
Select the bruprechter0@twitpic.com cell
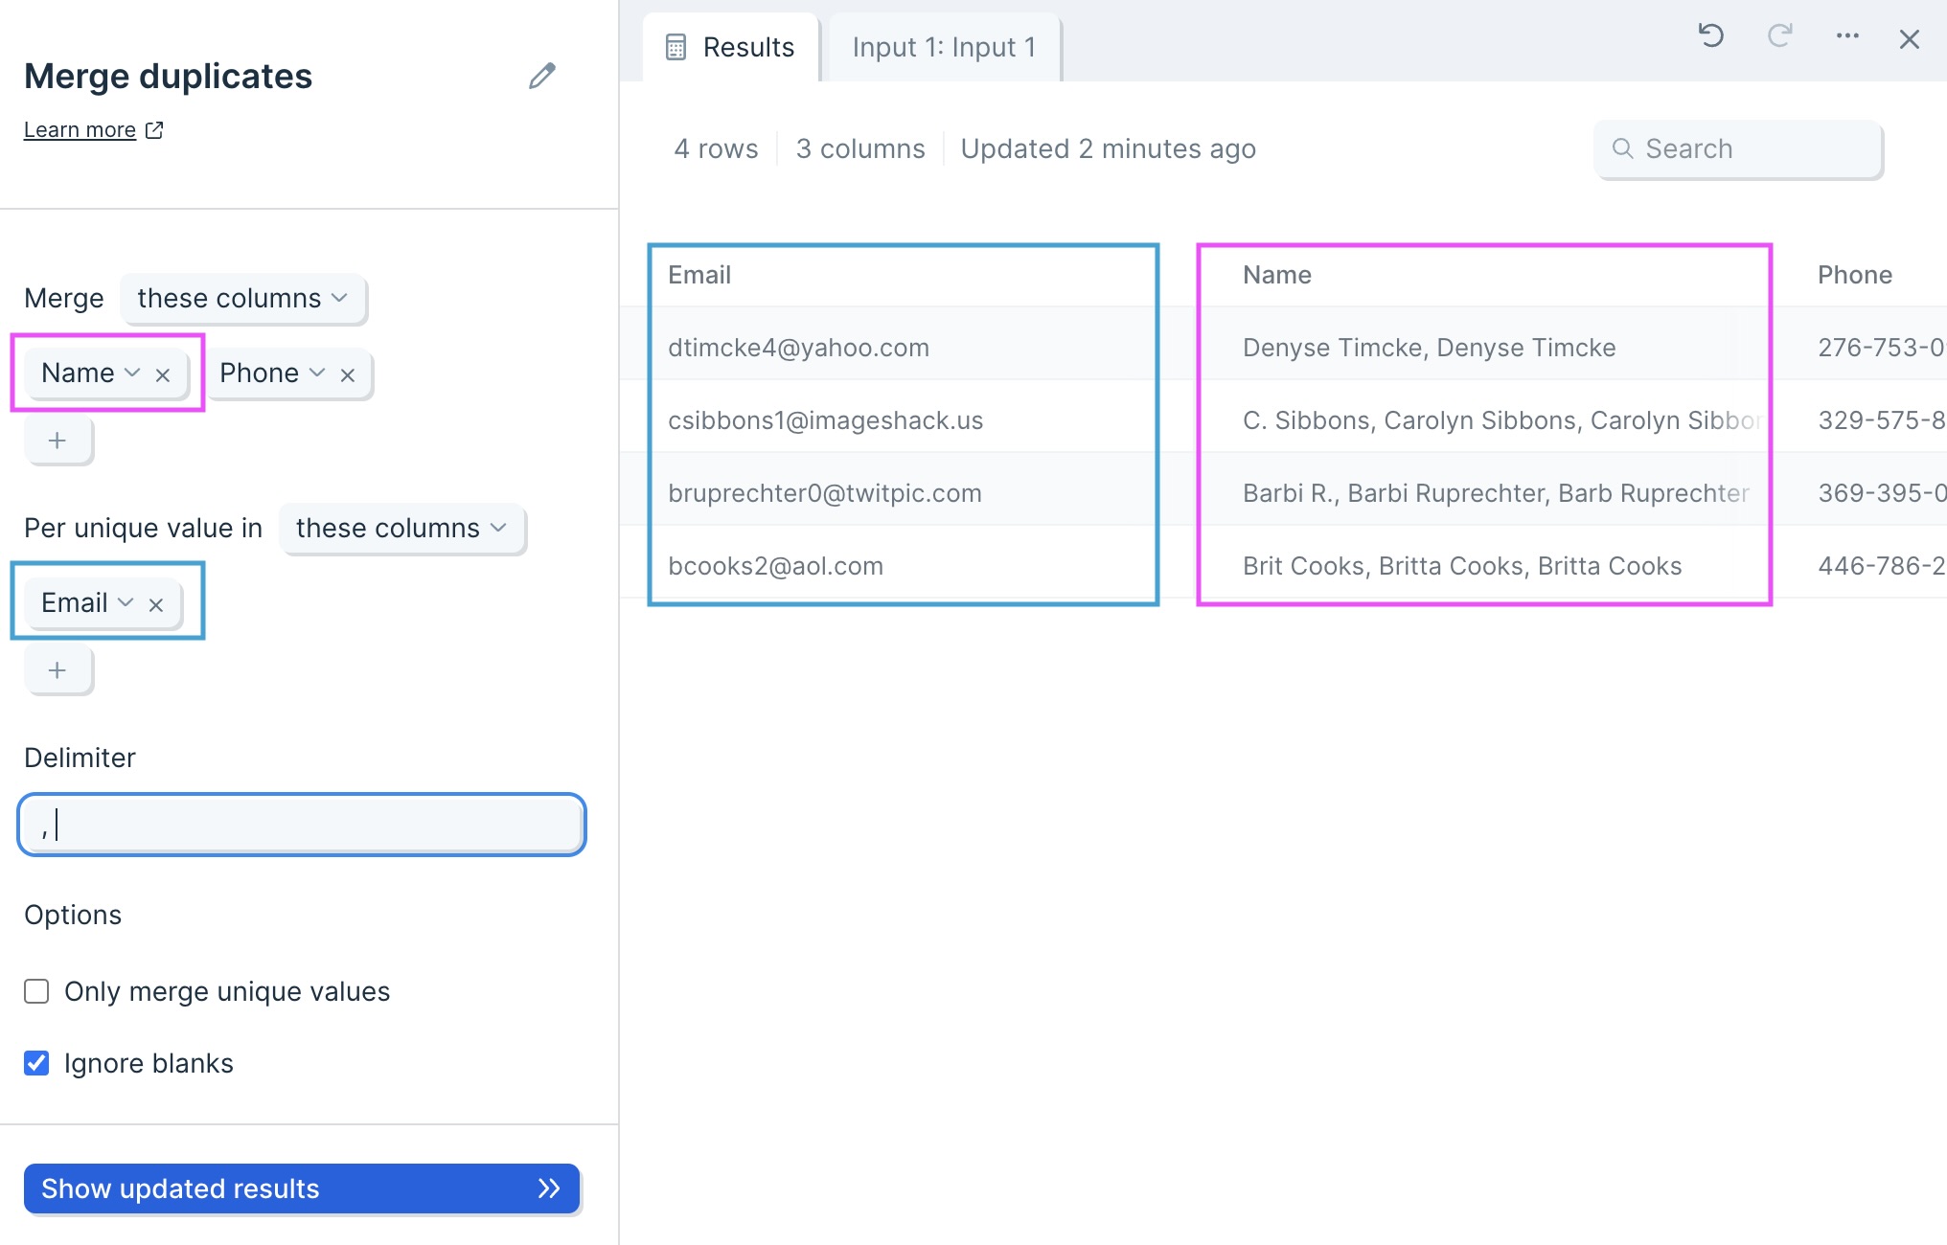pyautogui.click(x=825, y=493)
